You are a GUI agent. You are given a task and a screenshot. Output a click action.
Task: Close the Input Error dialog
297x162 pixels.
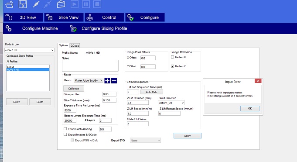point(258,81)
